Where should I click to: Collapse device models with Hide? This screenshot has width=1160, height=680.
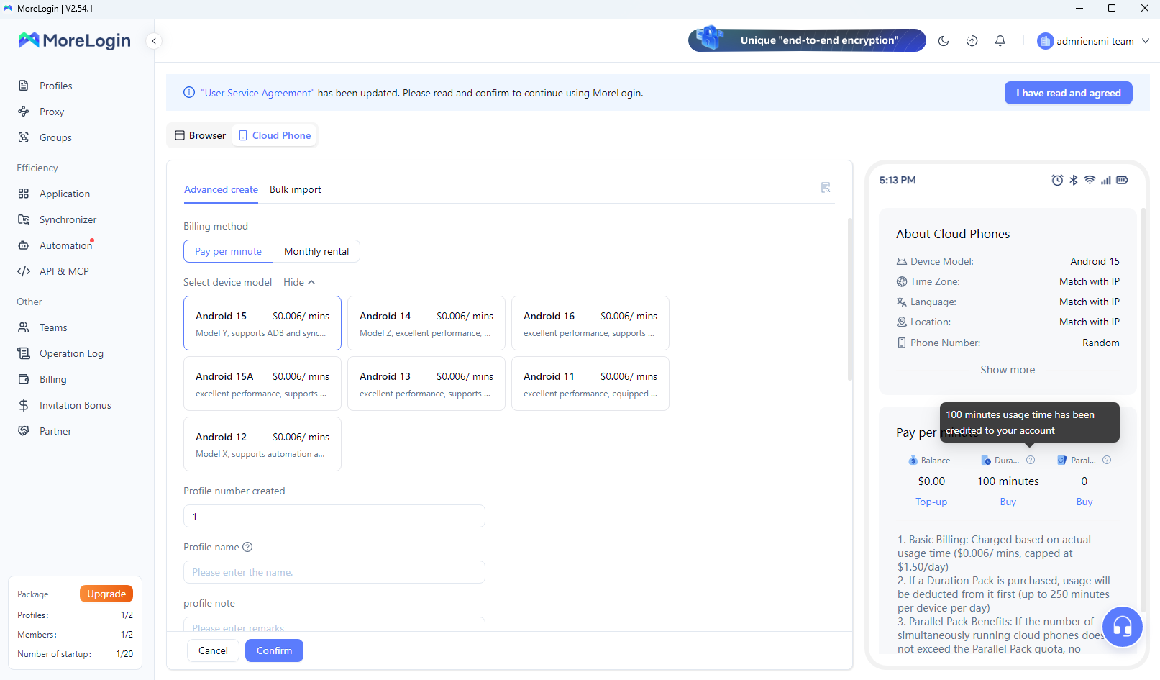299,282
